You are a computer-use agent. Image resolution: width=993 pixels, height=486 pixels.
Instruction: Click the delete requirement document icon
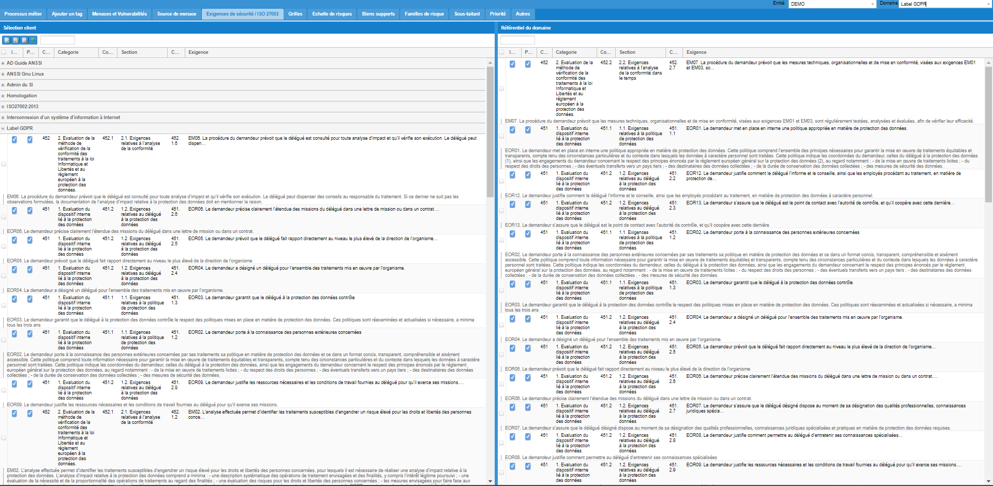coord(24,40)
